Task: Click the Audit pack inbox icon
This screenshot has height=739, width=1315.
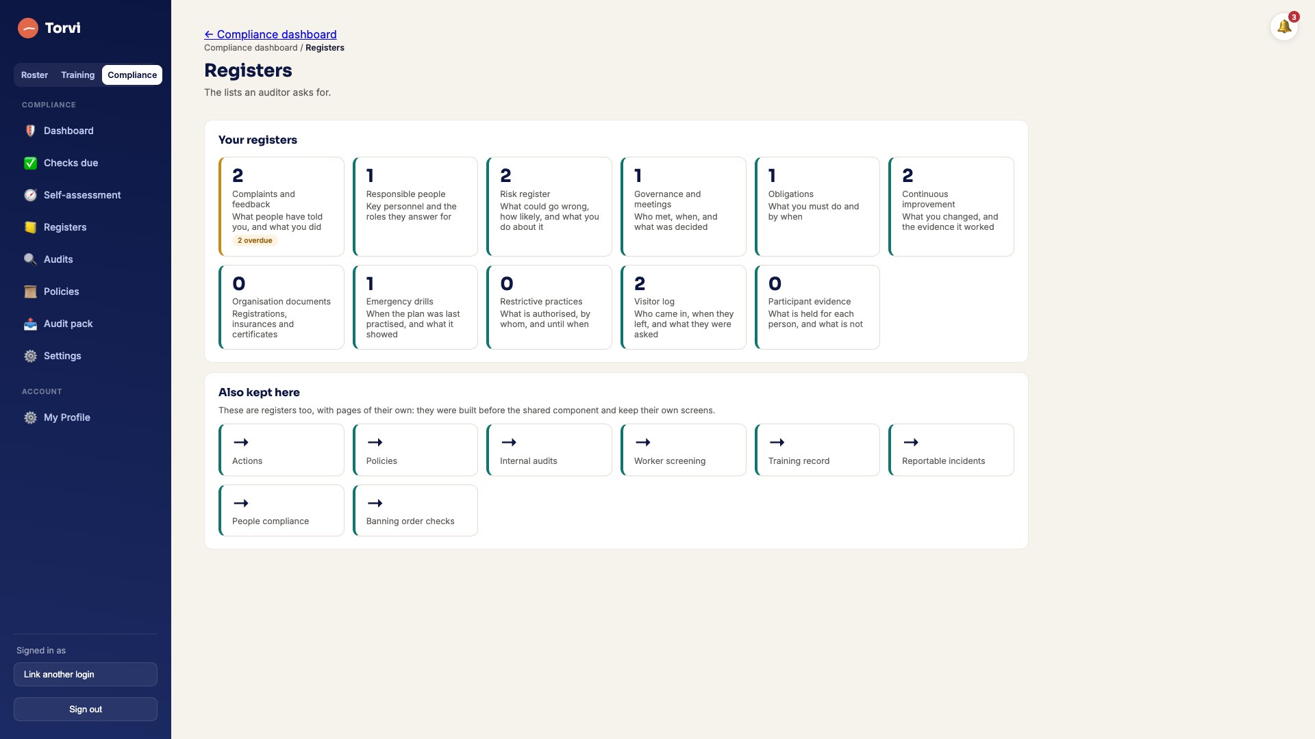Action: (30, 324)
